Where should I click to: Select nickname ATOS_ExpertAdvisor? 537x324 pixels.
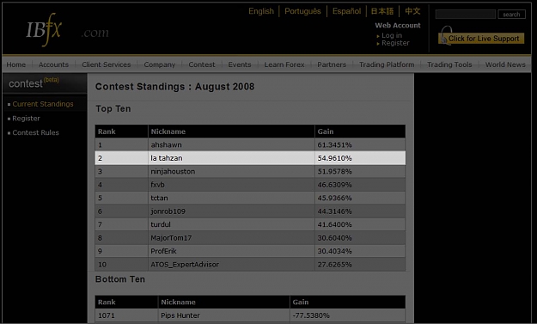click(x=185, y=265)
